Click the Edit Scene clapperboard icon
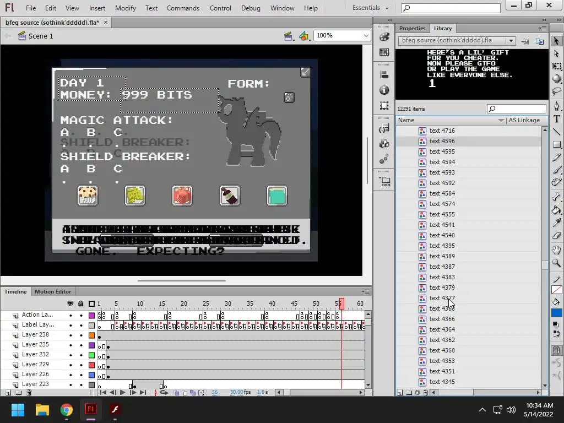Image resolution: width=564 pixels, height=423 pixels. tap(289, 36)
